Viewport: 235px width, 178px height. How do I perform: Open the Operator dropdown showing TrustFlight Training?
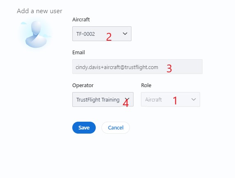103,99
